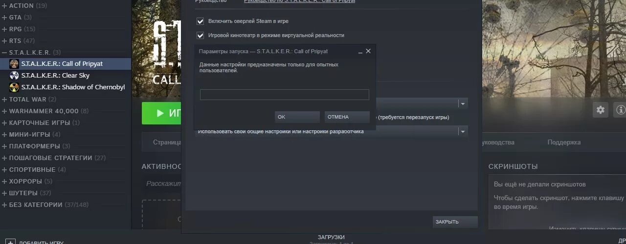Open the developer settings dropdown arrow
The image size is (626, 244).
pos(462,131)
